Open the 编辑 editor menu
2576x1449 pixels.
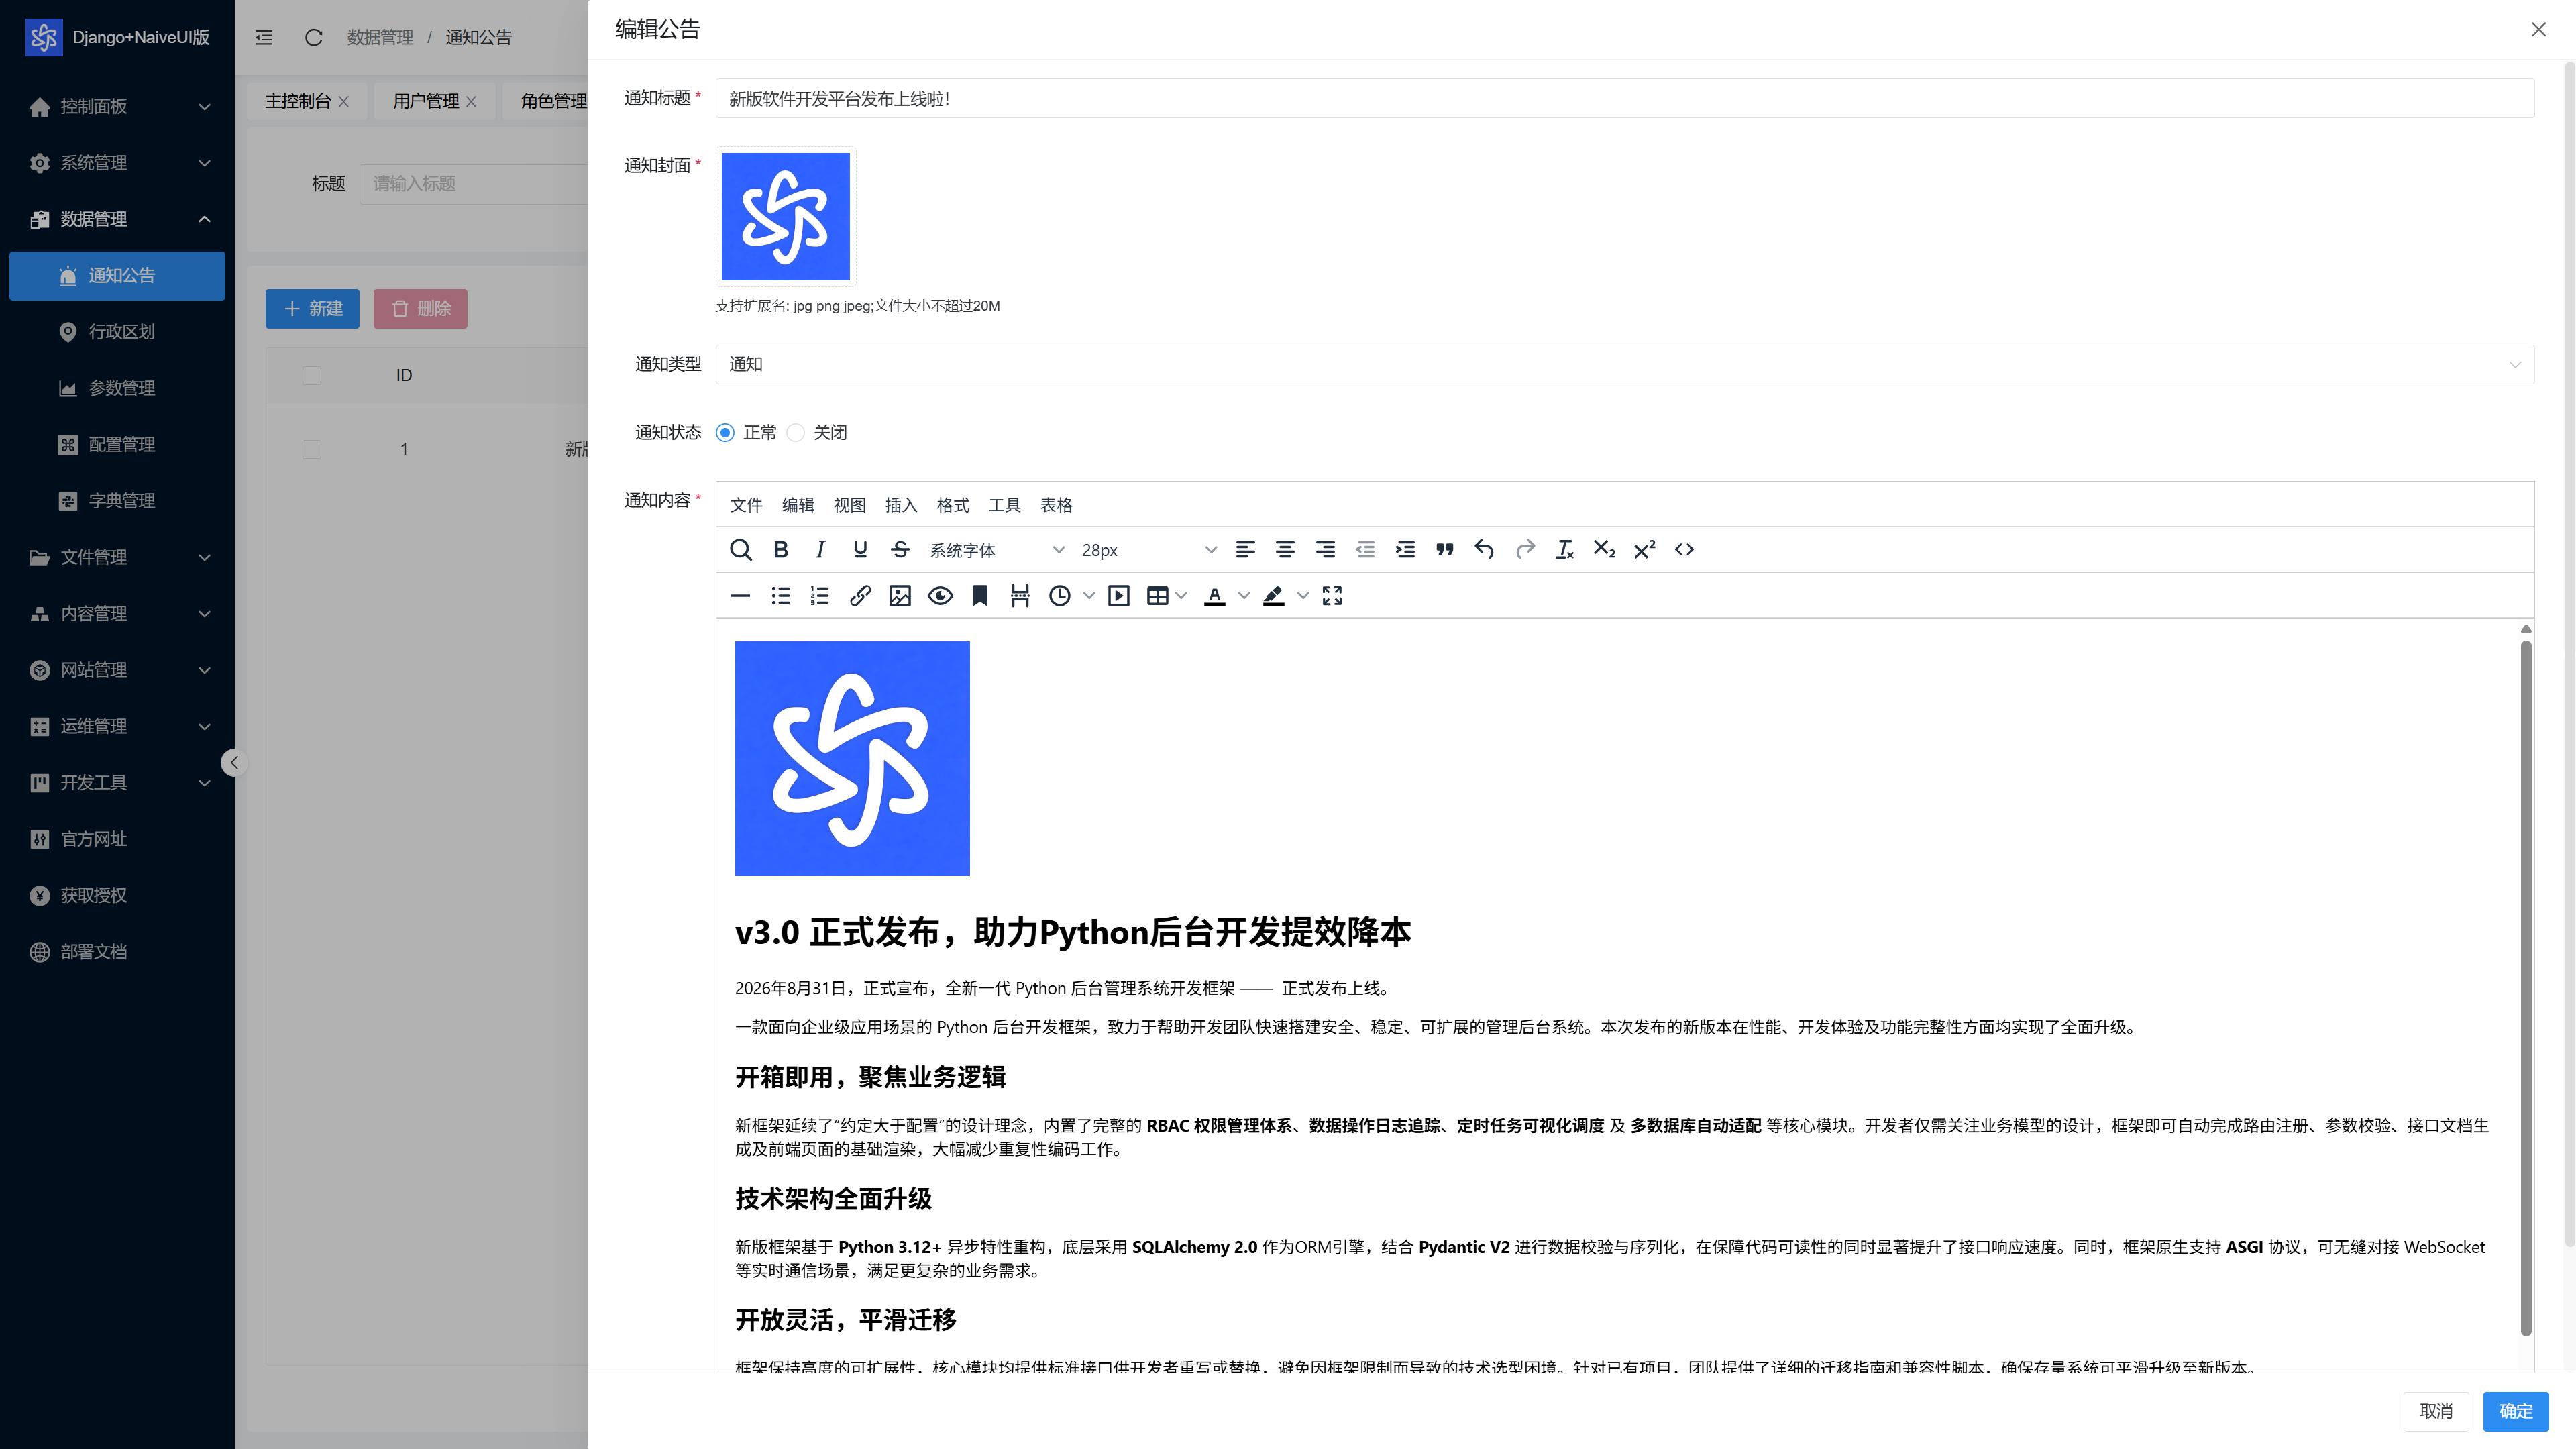point(798,505)
